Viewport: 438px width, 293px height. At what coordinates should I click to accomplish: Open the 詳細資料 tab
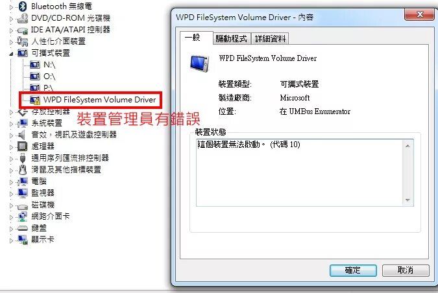click(x=270, y=38)
